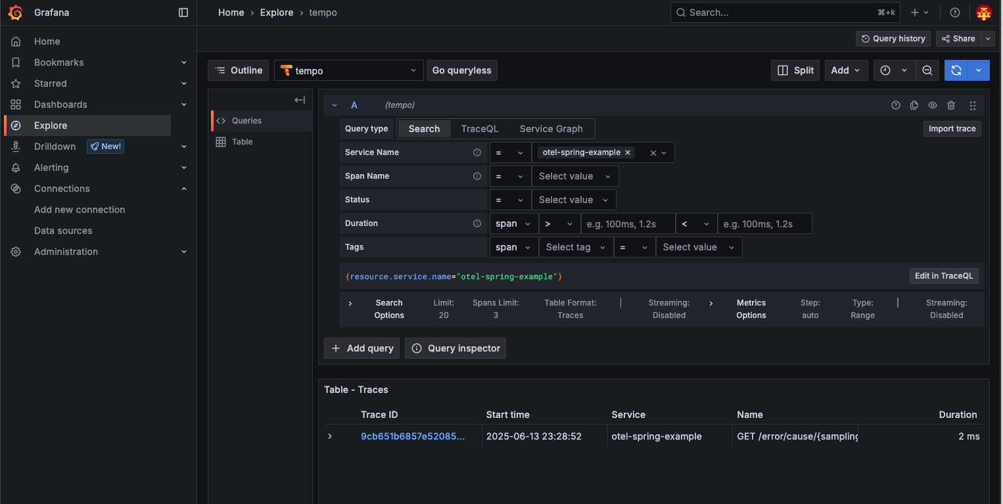Screen dimensions: 1003x504
Task: Select Explore in the sidebar
Action: tap(87, 126)
